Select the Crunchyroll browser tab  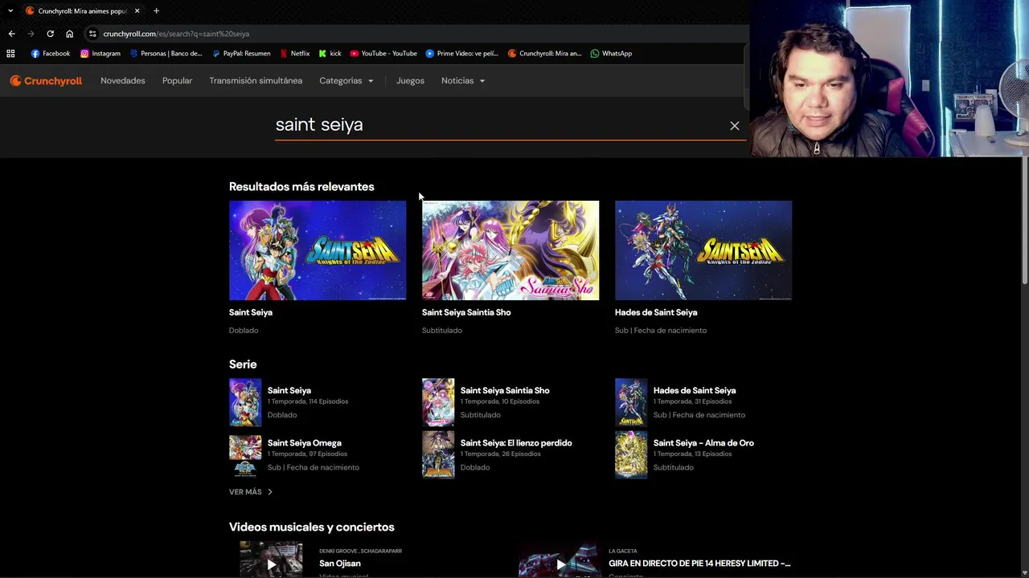point(83,10)
